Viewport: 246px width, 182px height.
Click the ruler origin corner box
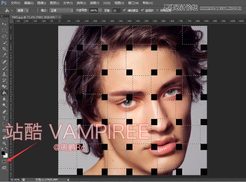tap(11, 21)
